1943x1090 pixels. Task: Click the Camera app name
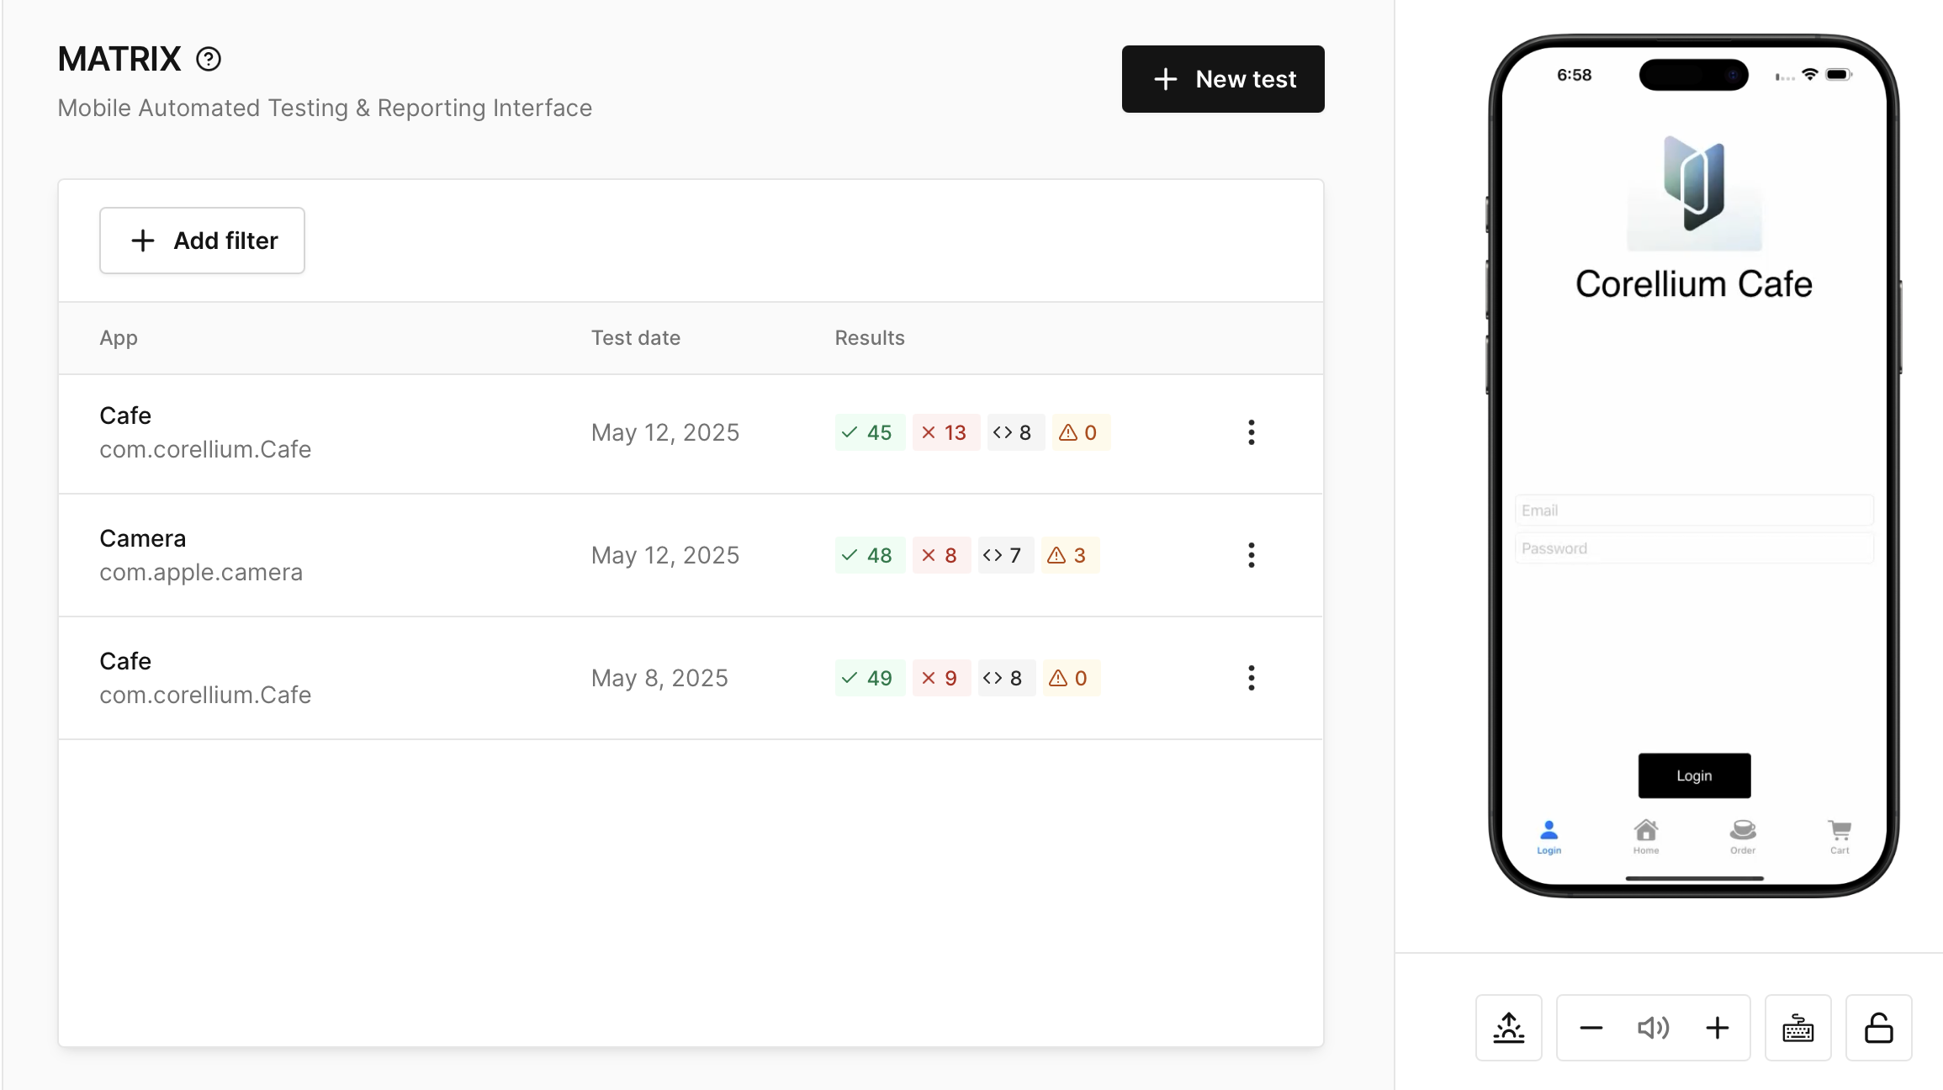click(x=143, y=538)
